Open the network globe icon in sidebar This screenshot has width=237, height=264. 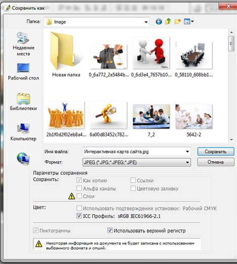(23, 158)
